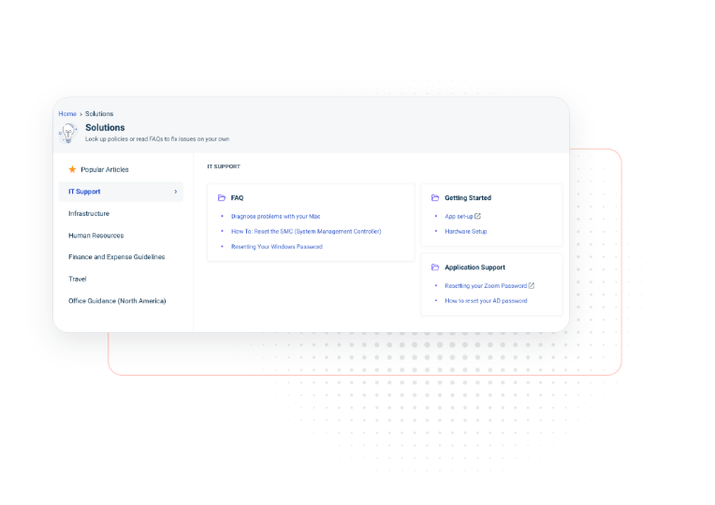The image size is (715, 505).
Task: Open Diagnose problems with your Mac article
Action: (275, 216)
